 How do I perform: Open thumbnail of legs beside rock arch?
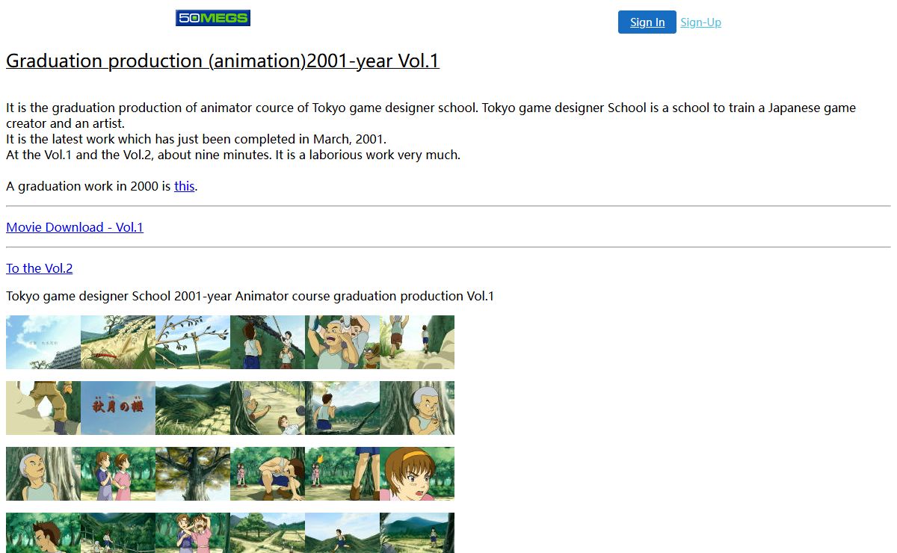point(43,408)
